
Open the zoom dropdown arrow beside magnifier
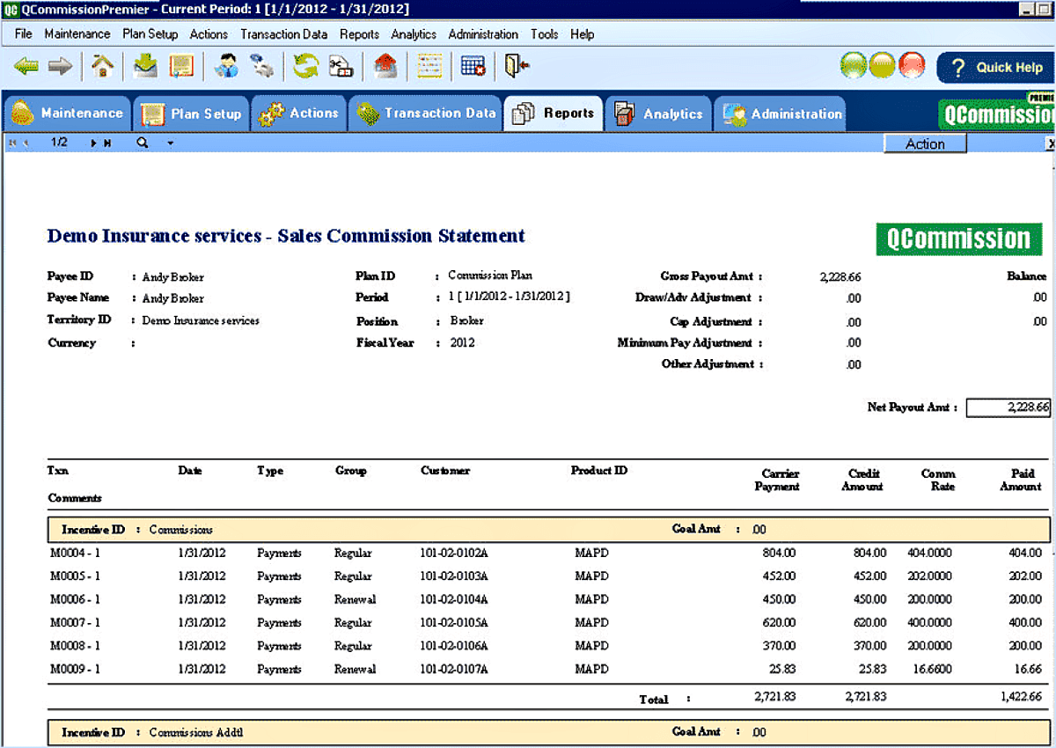tap(170, 143)
